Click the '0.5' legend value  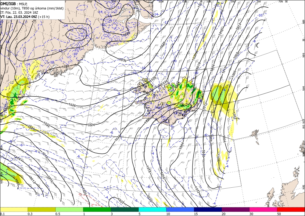point(58,214)
